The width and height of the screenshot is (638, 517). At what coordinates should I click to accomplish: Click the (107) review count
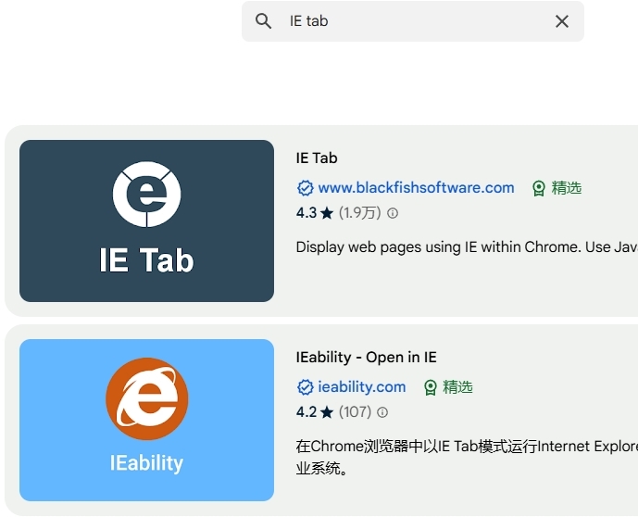355,412
